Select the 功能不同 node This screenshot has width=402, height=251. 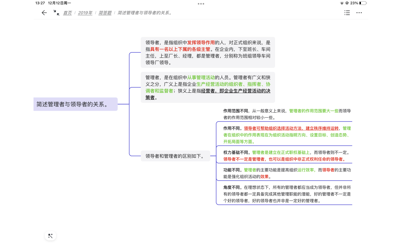tap(287, 173)
